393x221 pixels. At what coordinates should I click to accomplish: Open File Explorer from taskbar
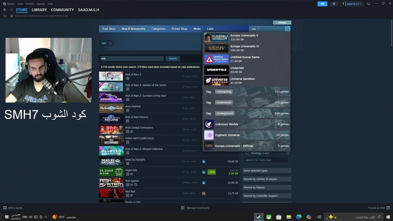click(x=289, y=217)
